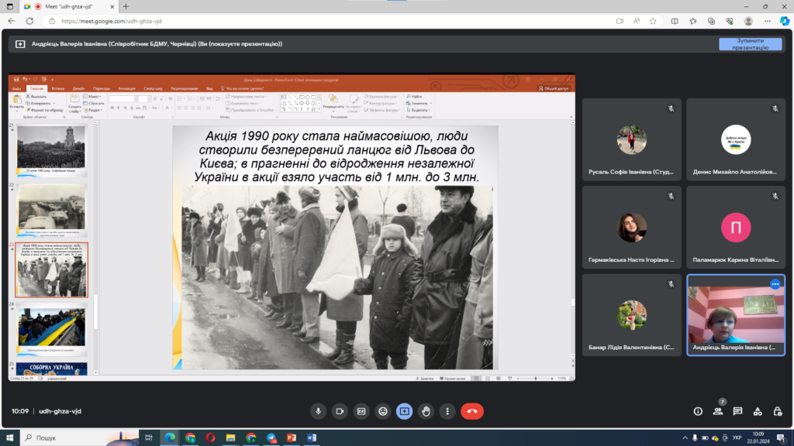Open more options three-dot menu in call bar
This screenshot has width=794, height=446.
[447, 411]
